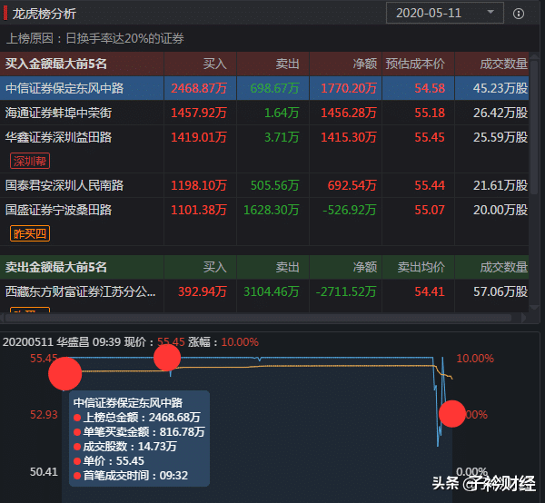Click the 龙虎榜分析 panel title

pos(45,14)
